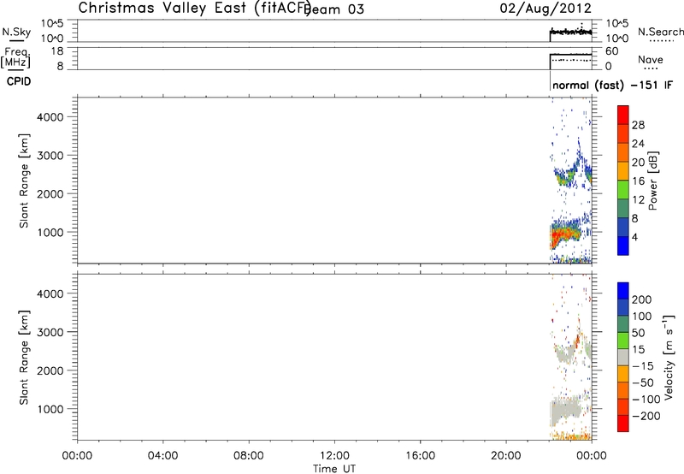Click the green echo band near 2400 km in power panel
The height and width of the screenshot is (474, 684).
[565, 179]
